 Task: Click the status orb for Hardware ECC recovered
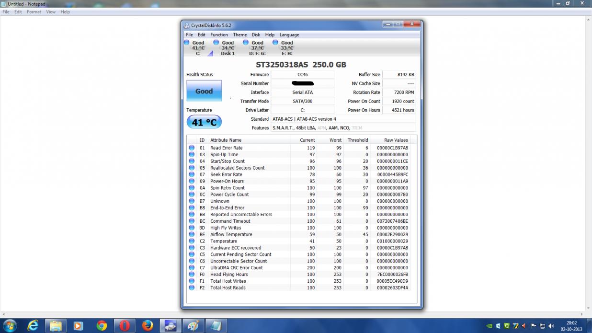pyautogui.click(x=192, y=248)
